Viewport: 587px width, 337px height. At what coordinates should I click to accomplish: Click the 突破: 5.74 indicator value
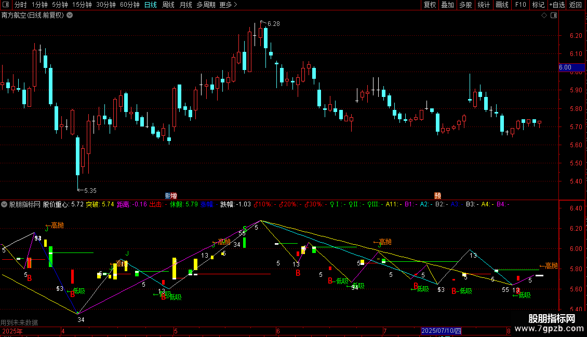tap(100, 204)
